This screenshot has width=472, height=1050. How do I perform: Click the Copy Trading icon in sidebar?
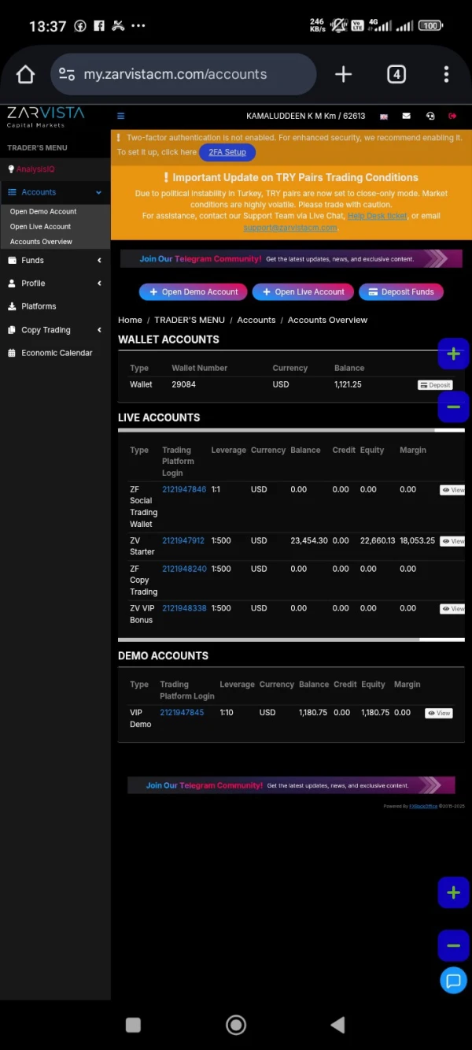point(12,330)
